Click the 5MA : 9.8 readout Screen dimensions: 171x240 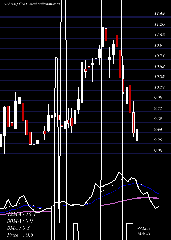tap(18, 228)
